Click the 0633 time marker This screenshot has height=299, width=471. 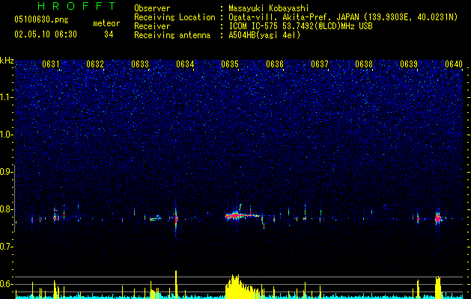coord(140,64)
